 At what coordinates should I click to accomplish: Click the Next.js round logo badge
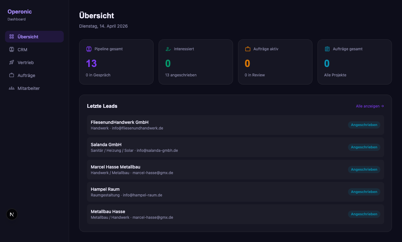tap(12, 214)
